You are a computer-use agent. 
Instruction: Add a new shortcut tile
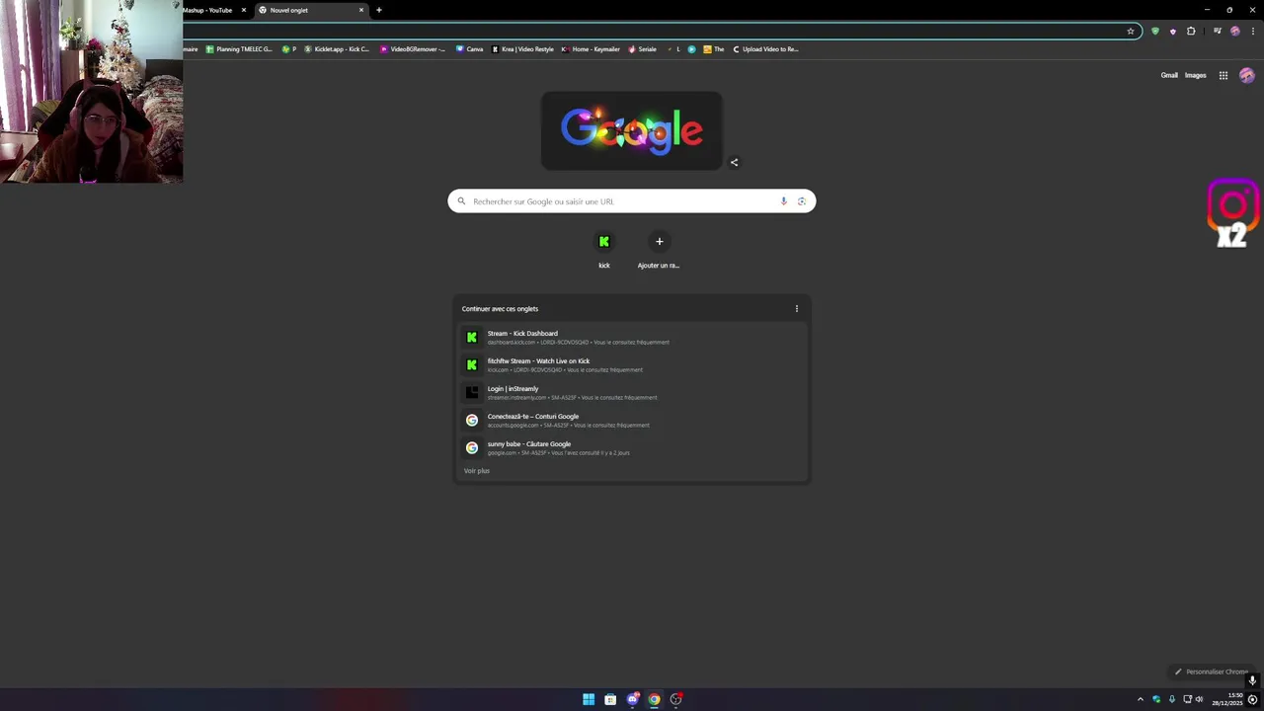pos(659,250)
